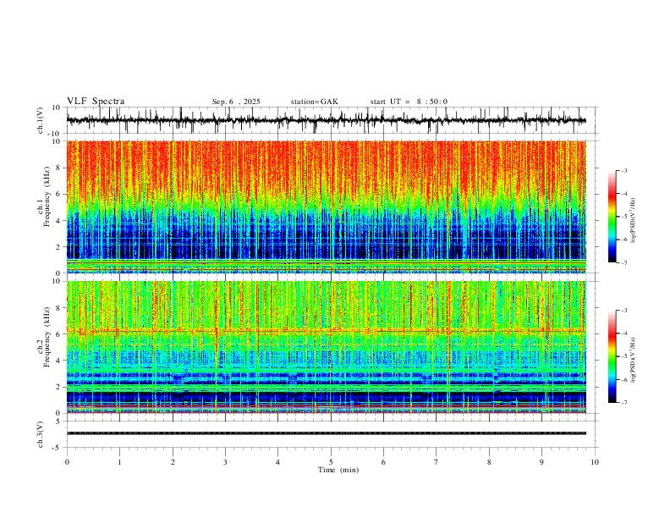The width and height of the screenshot is (670, 518).
Task: Click the "3" tick on the time axis
Action: point(225,462)
